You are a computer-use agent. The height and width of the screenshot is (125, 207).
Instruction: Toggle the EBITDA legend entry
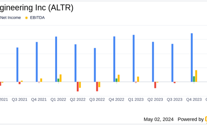35,18
